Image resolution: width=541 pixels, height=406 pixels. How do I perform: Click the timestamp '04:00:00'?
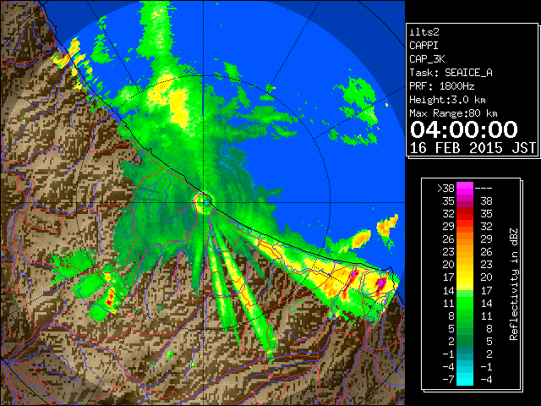pos(464,129)
